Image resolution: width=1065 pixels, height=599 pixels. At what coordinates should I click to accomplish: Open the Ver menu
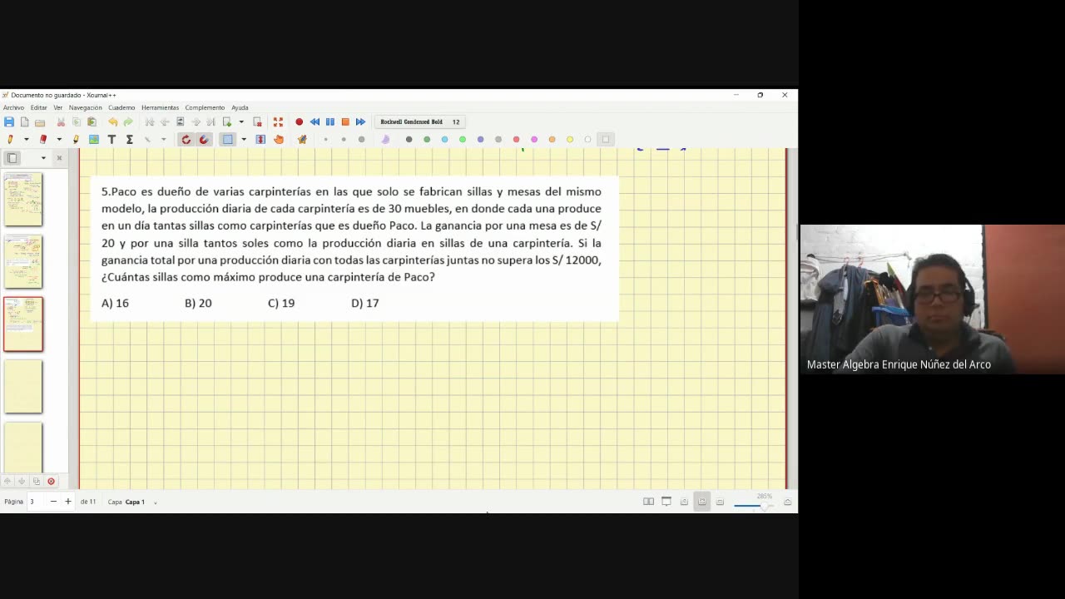[58, 107]
